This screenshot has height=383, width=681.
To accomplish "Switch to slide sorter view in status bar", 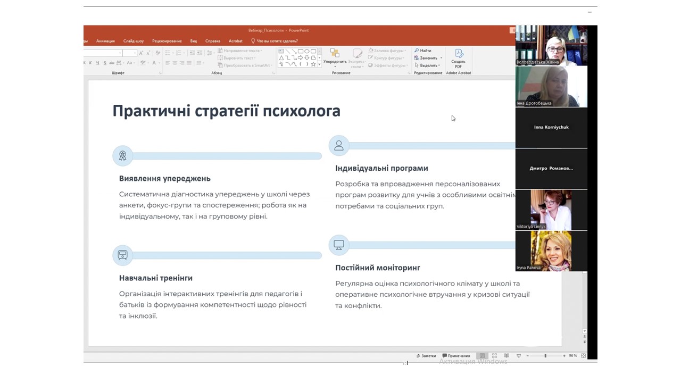I will coord(494,356).
